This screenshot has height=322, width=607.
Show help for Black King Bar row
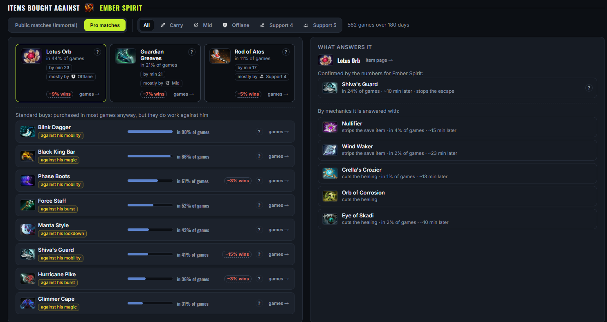coord(259,157)
